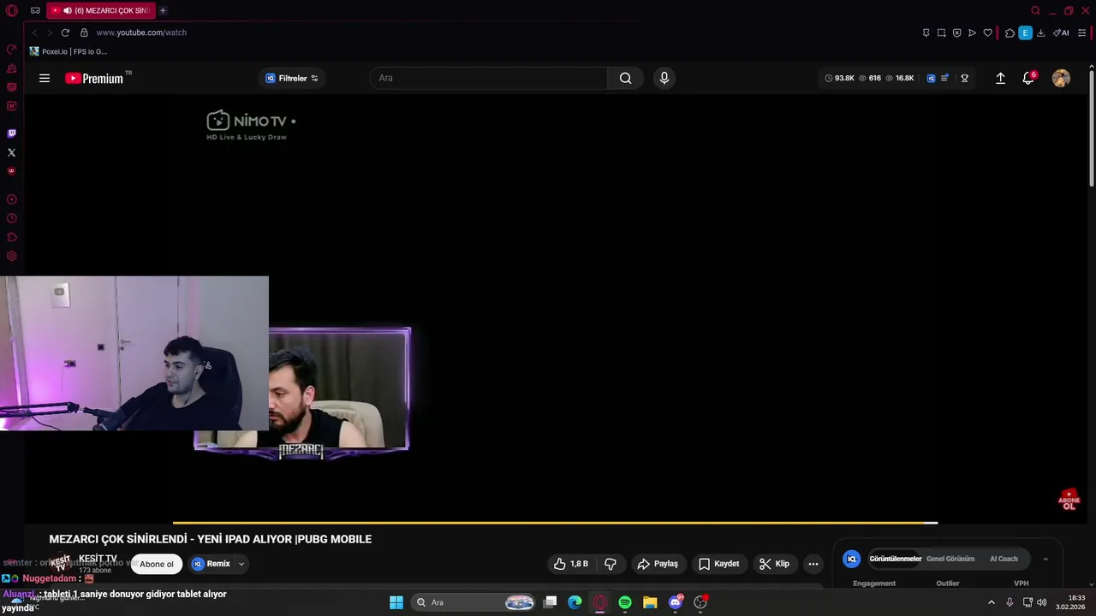Add page to bookmarks heart icon
1096x616 pixels.
987,33
